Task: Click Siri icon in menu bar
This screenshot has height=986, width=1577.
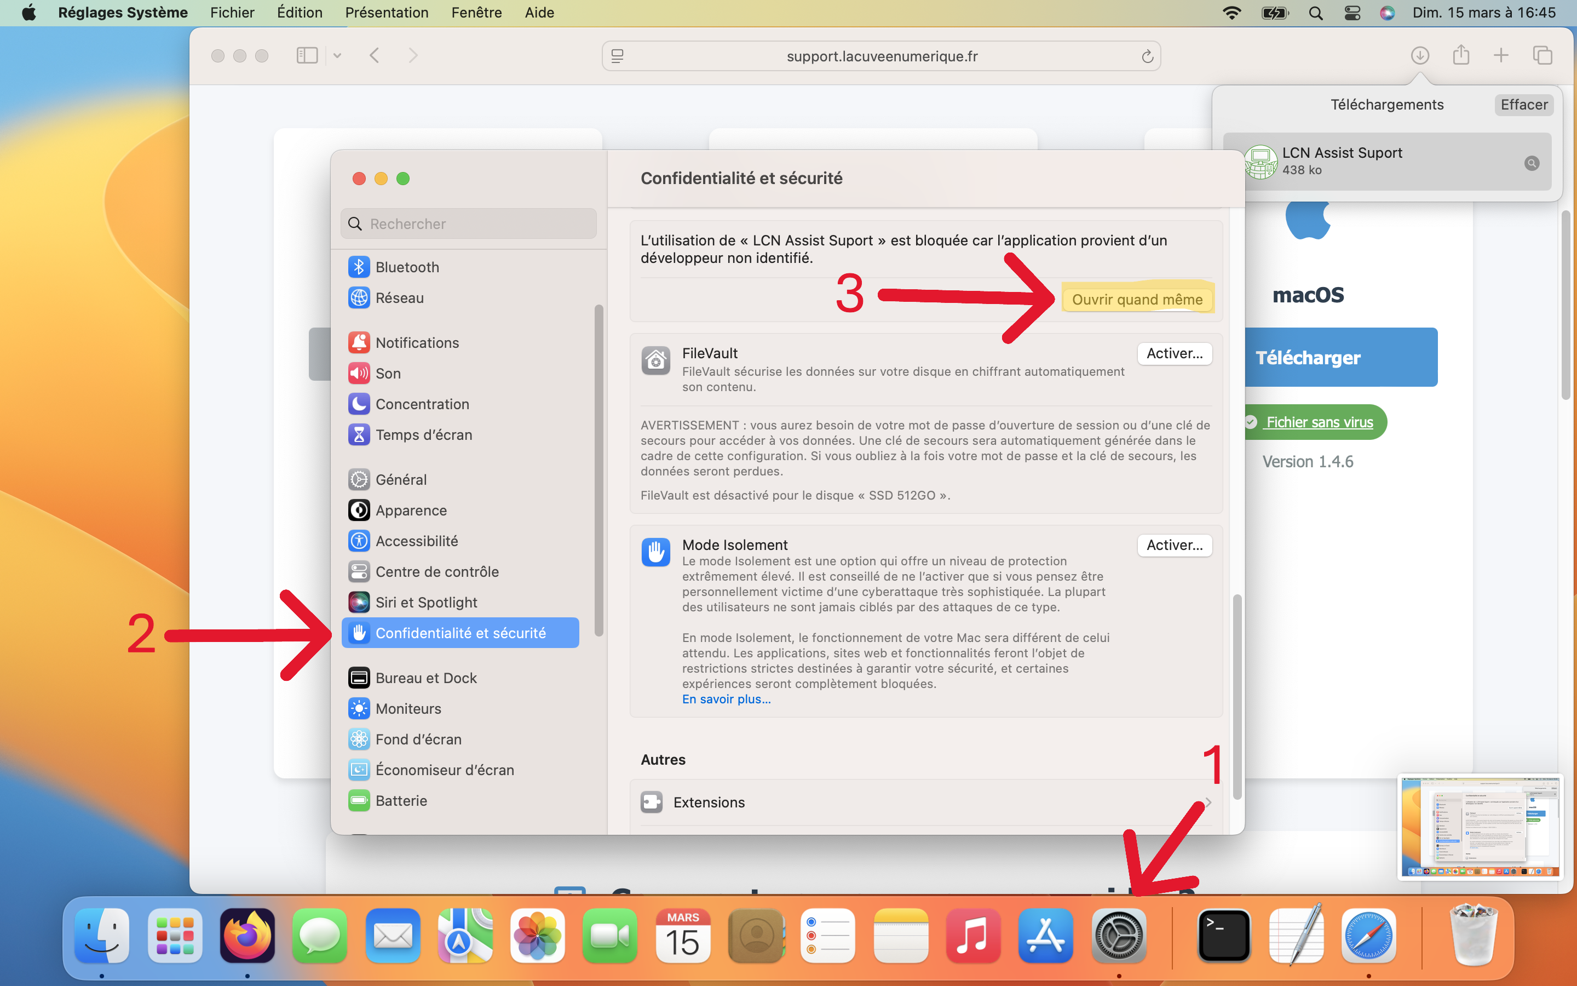Action: point(1388,13)
